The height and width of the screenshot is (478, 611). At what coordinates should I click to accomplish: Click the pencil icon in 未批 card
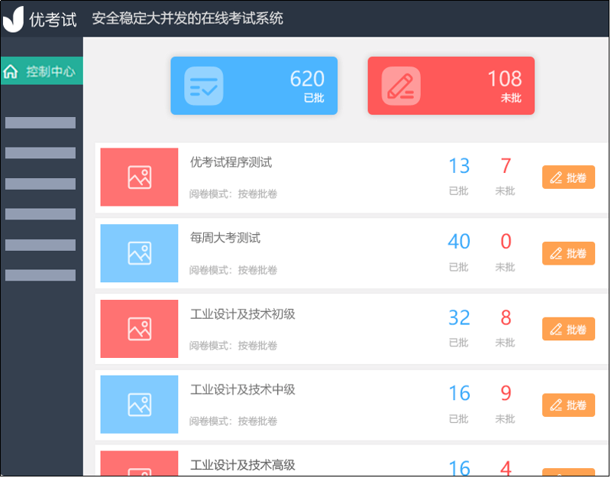click(x=401, y=86)
